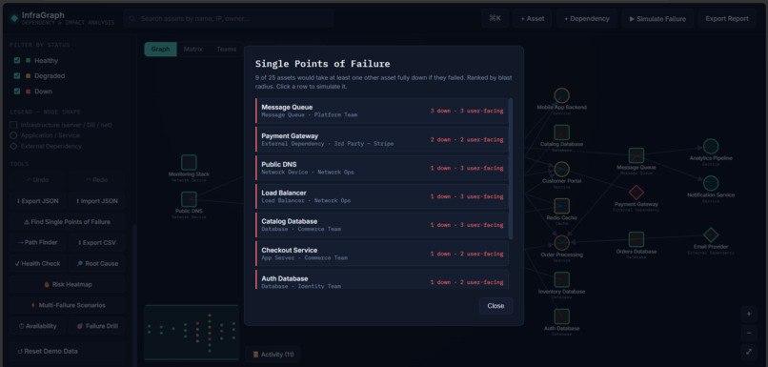Screen dimensions: 768x367
Task: Open Multi-Failure Scenarios
Action: (x=67, y=305)
